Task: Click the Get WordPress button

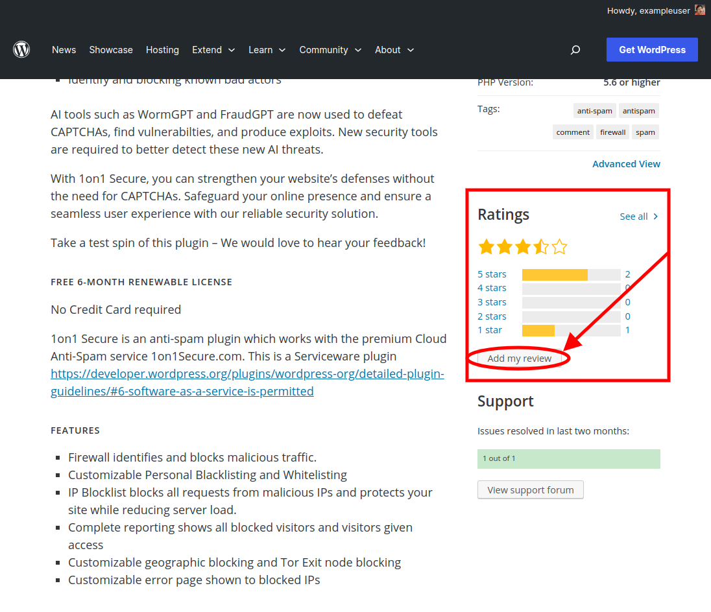Action: click(652, 50)
